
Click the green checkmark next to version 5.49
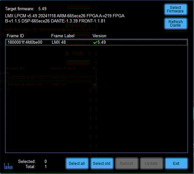pos(95,42)
